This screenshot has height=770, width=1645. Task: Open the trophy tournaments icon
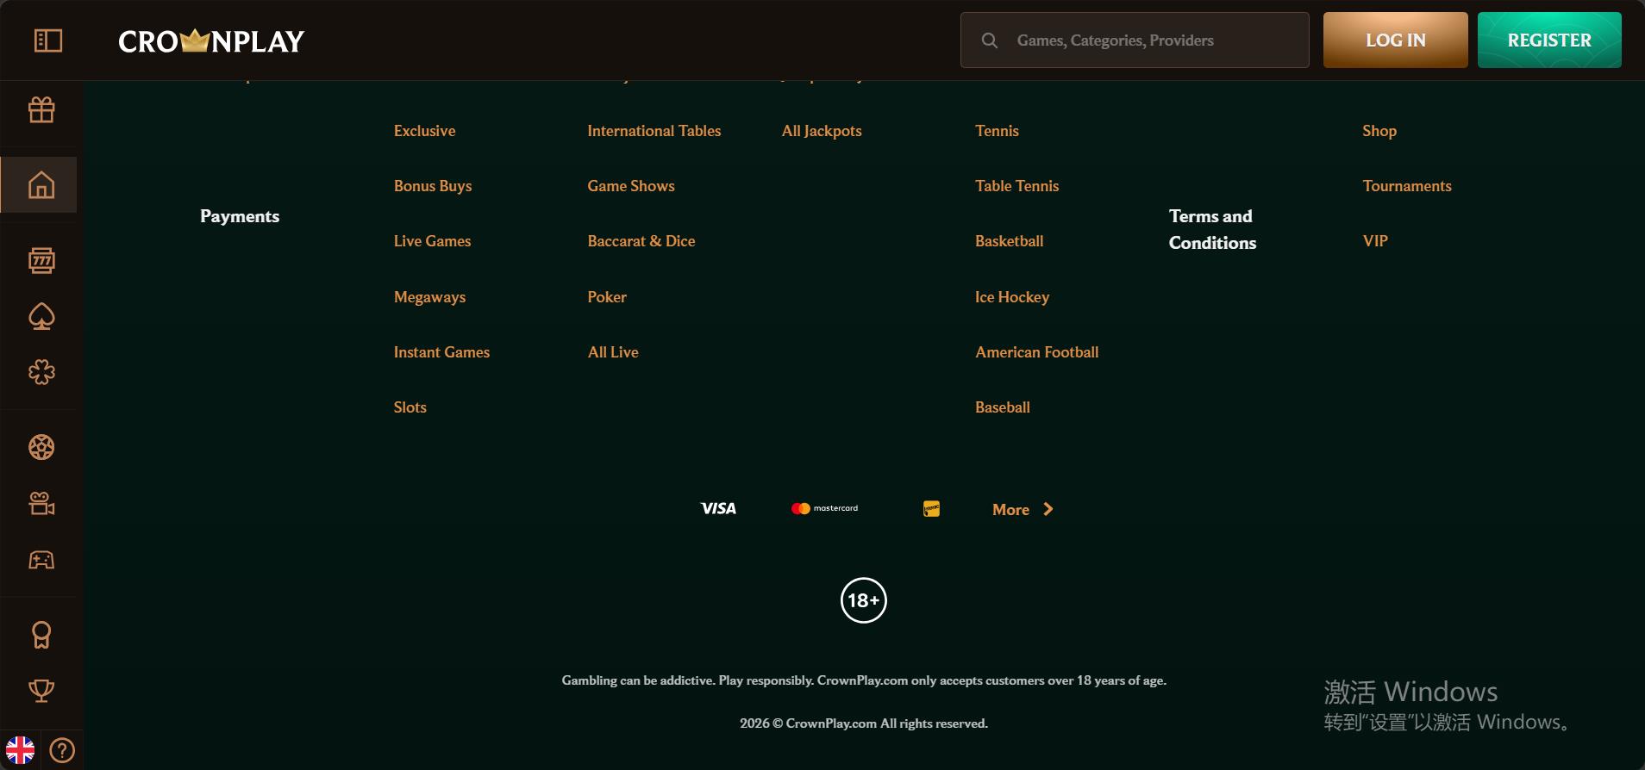[x=41, y=691]
